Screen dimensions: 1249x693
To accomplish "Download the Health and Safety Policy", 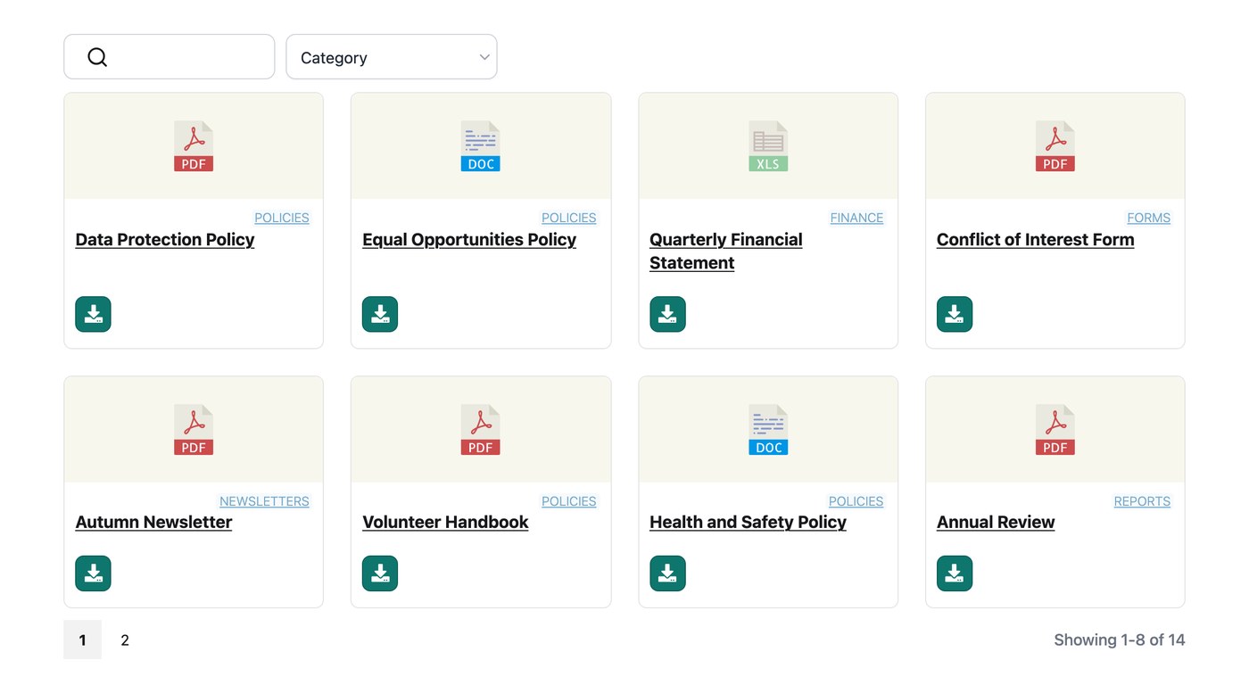I will tap(667, 573).
